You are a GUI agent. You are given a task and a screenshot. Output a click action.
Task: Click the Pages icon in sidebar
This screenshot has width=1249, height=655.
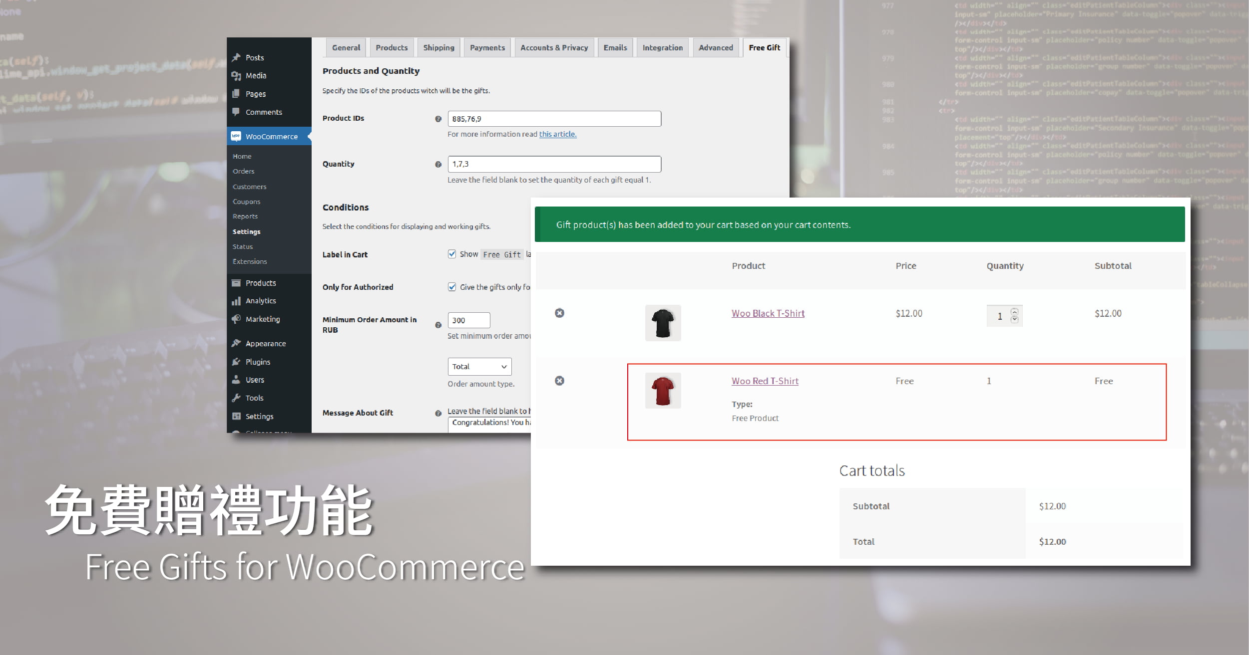coord(236,94)
